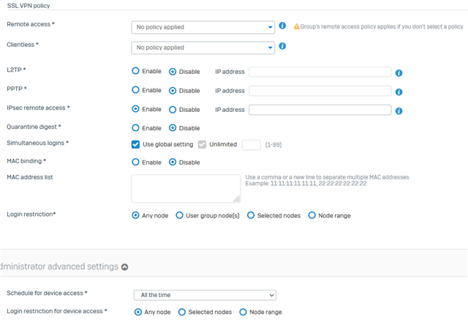Click info icon for IPsec IP address

pos(399,111)
